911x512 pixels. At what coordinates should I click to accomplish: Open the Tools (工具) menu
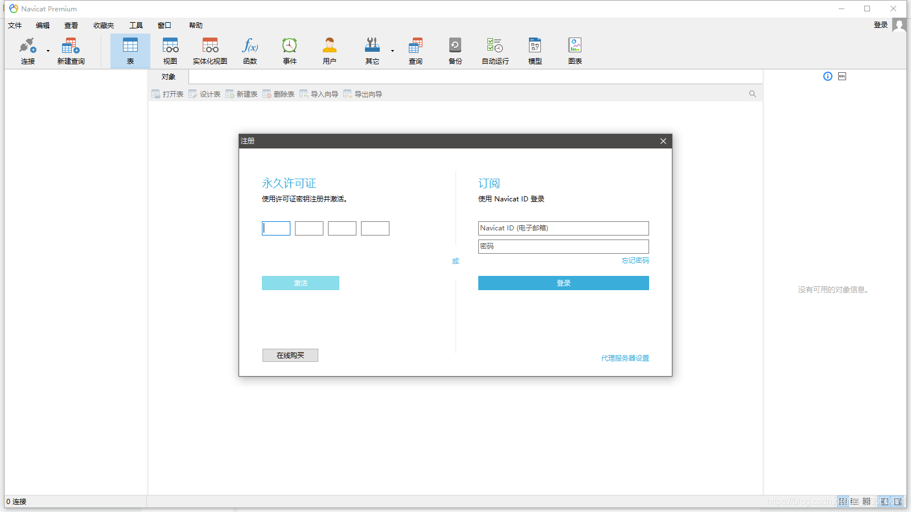[x=136, y=25]
